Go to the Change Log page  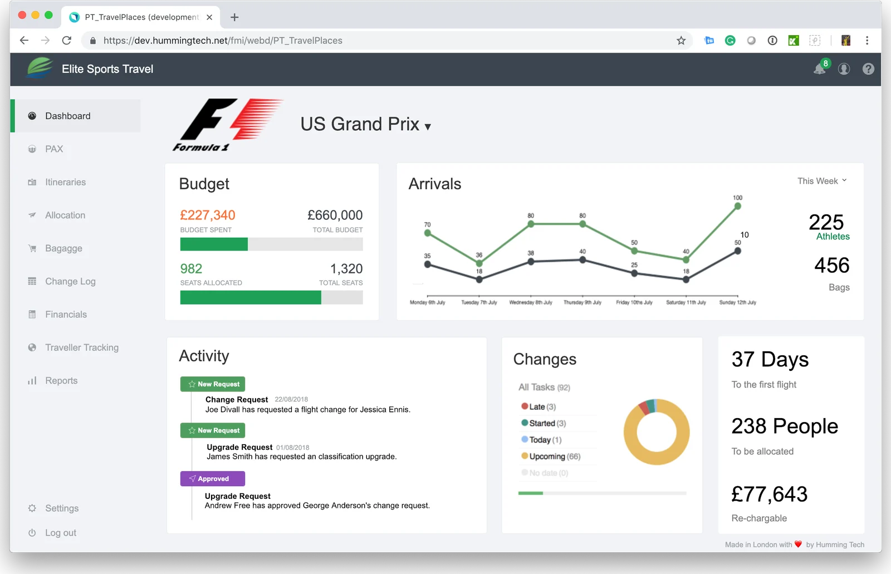tap(70, 281)
